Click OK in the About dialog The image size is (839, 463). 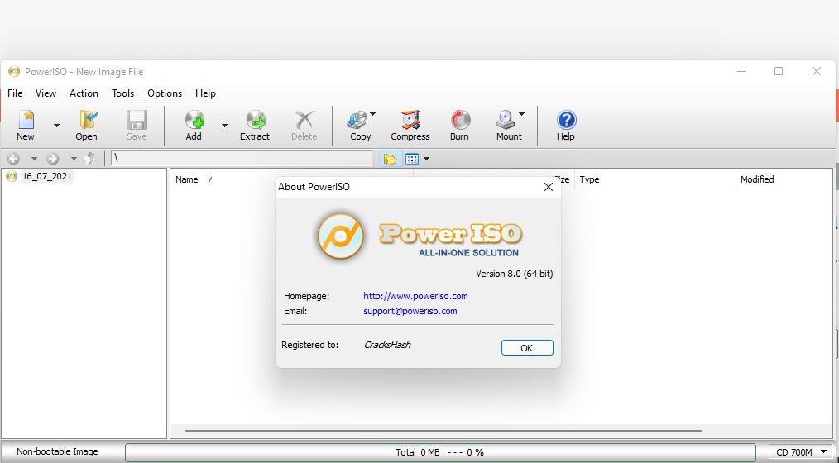(527, 347)
